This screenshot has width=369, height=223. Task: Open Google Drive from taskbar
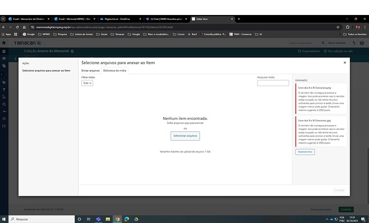[x=136, y=219]
